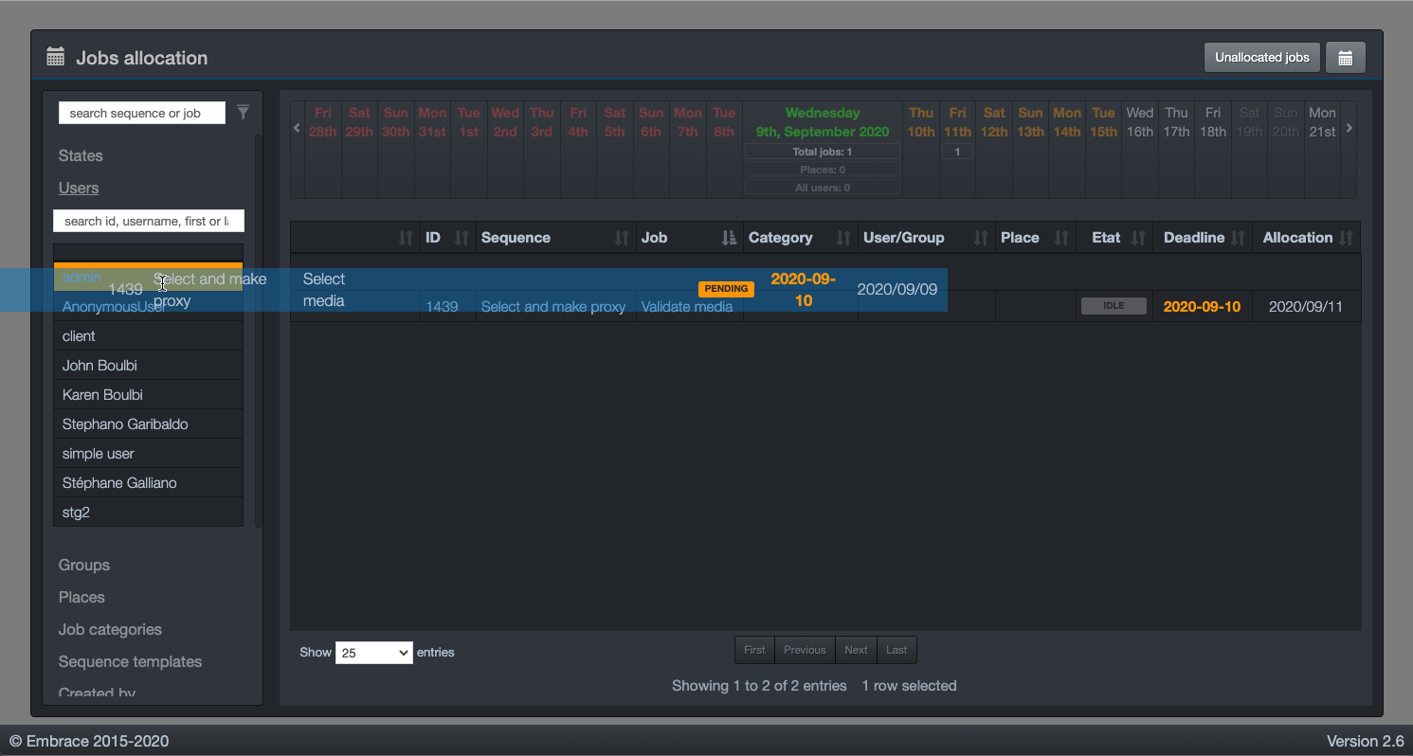Click the job count badge under Fri 11th

point(957,152)
